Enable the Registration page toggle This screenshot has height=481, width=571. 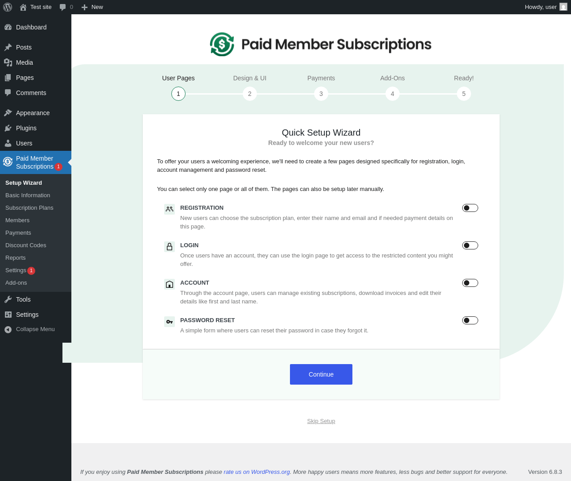(x=470, y=208)
